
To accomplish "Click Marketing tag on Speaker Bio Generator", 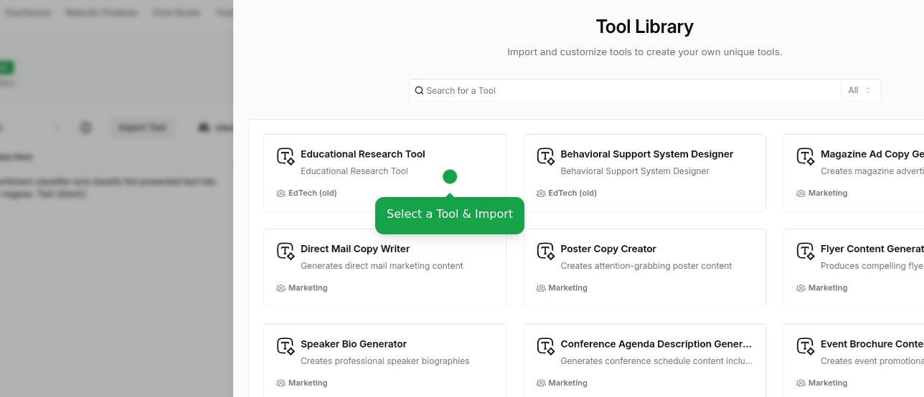I will [308, 383].
